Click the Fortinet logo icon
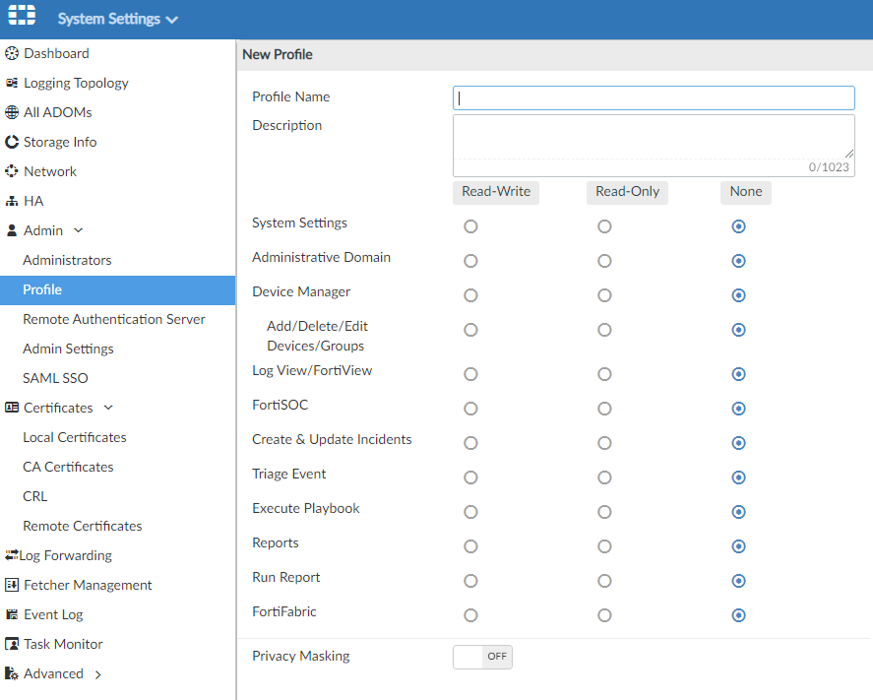This screenshot has height=700, width=873. click(x=22, y=19)
